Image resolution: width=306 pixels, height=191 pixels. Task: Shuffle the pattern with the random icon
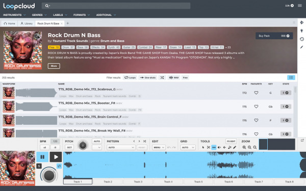coord(145,141)
